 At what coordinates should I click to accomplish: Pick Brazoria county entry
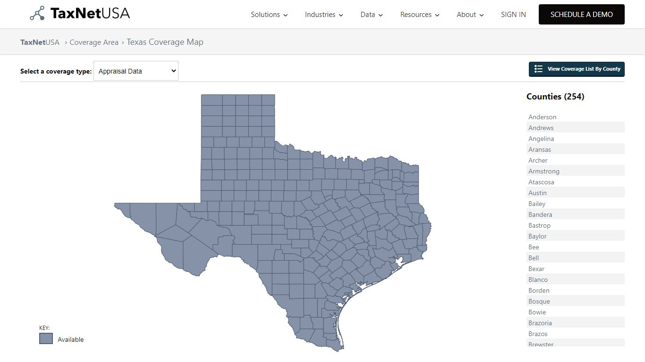[576, 323]
